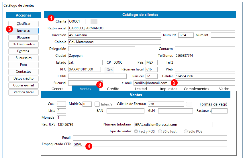Click the País field showing MEX

coord(151,62)
